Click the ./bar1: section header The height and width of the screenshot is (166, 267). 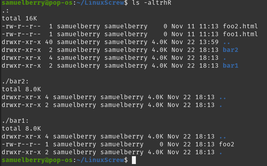pyautogui.click(x=15, y=121)
